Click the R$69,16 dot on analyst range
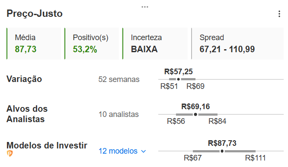The width and height of the screenshot is (288, 167). 195,114
